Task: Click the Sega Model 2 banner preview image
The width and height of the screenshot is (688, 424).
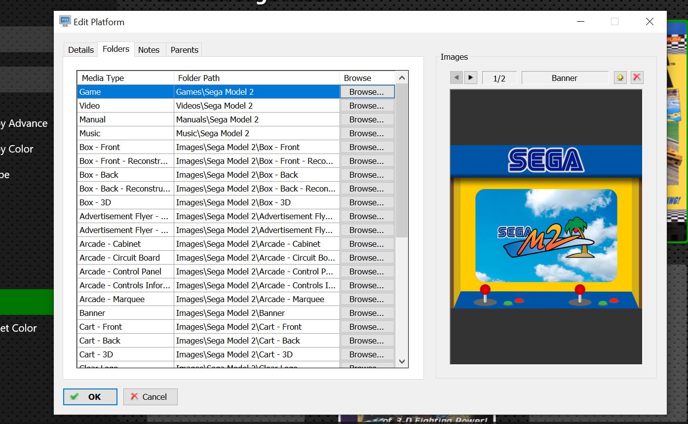Action: 546,227
